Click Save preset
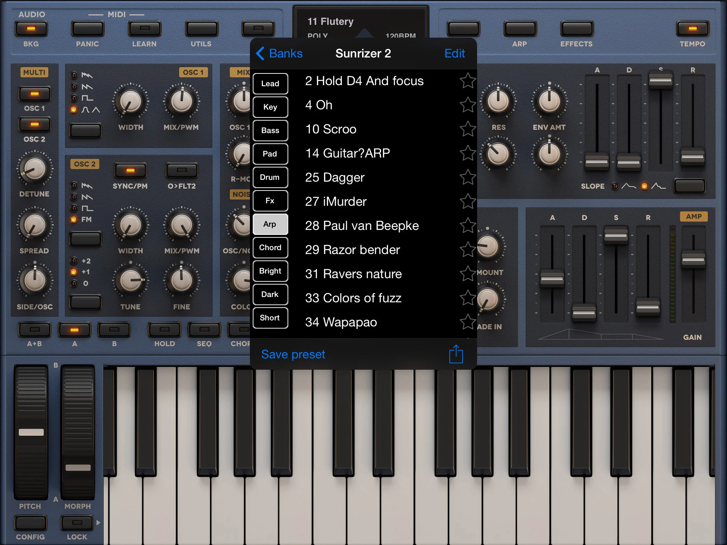727x545 pixels. [x=293, y=354]
